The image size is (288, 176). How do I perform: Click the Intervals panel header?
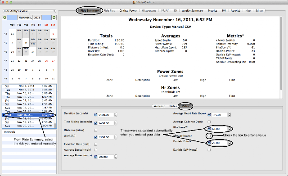(x=29, y=132)
